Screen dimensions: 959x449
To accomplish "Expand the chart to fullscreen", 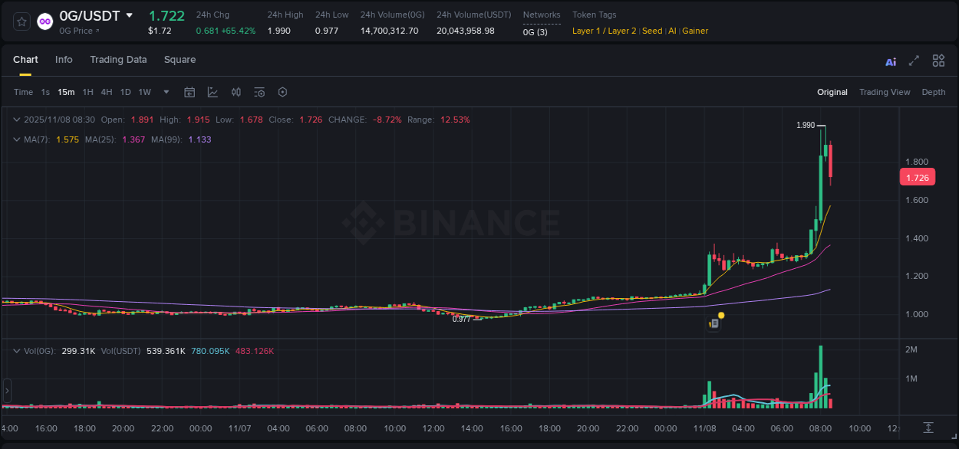I will [x=913, y=61].
